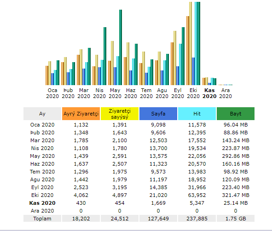
Task: Select the Tem 2020 chart label
Action: (x=146, y=93)
